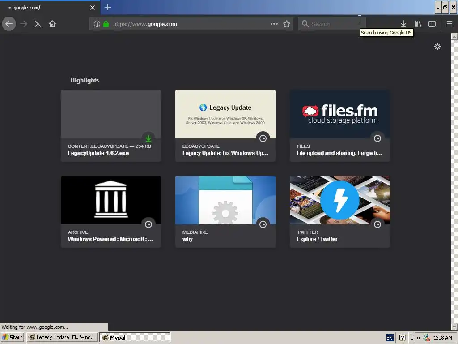The width and height of the screenshot is (458, 344).
Task: Click 'File upload and sharing. Large fi...' title
Action: (x=339, y=153)
